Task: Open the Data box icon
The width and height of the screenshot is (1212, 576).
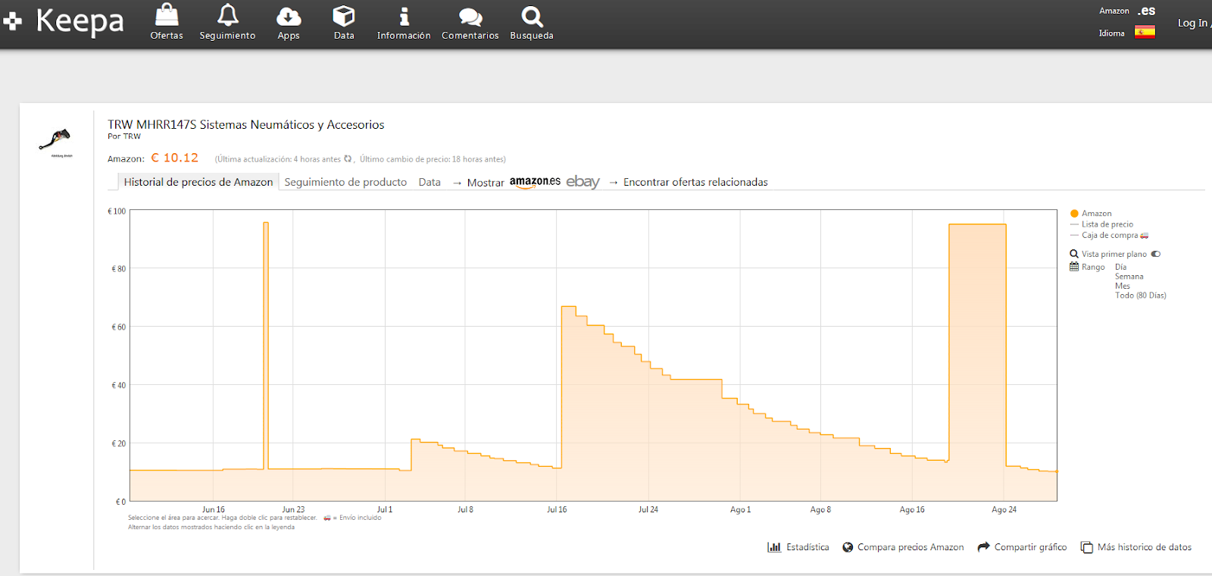Action: click(344, 16)
